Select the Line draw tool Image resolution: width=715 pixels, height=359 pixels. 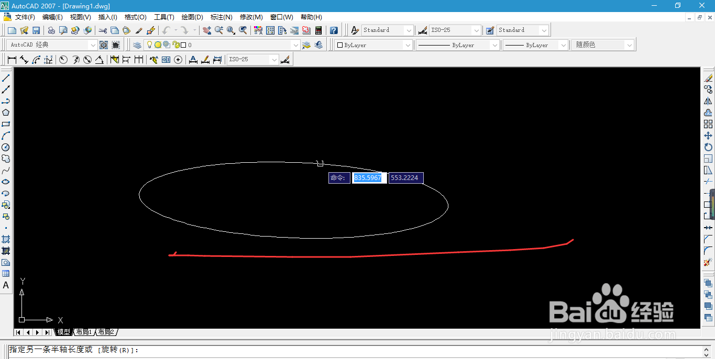[x=6, y=78]
